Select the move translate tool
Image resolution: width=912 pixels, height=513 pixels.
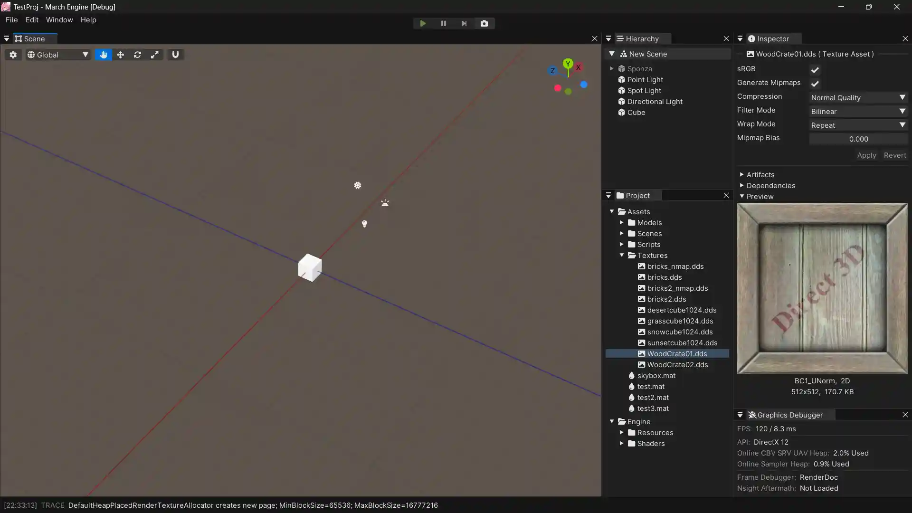[x=120, y=55]
